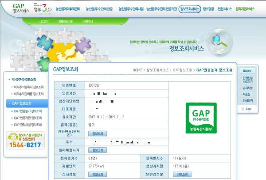This screenshot has width=266, height=180.
Task: Click the certification number 1004597
Action: point(94,85)
